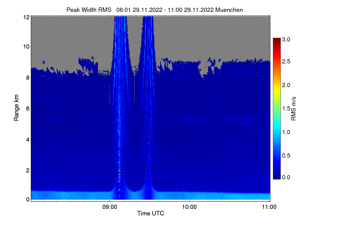
Task: Click the 'Muenchen' location label in title
Action: click(229, 10)
